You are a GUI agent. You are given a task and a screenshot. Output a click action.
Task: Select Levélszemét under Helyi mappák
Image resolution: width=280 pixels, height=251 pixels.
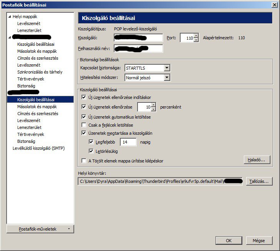tap(29, 23)
